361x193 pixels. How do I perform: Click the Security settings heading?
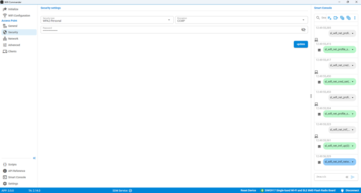(51, 8)
